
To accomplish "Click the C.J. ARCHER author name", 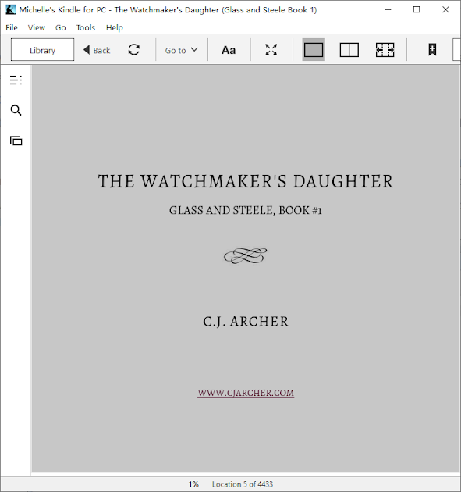I will [246, 322].
